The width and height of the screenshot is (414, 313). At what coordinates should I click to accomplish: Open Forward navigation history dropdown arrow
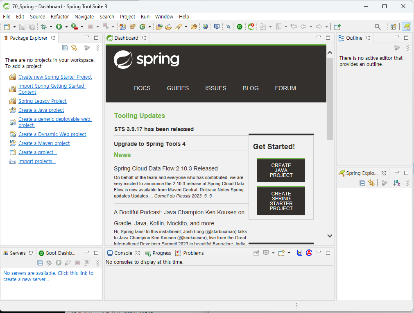[x=326, y=27]
